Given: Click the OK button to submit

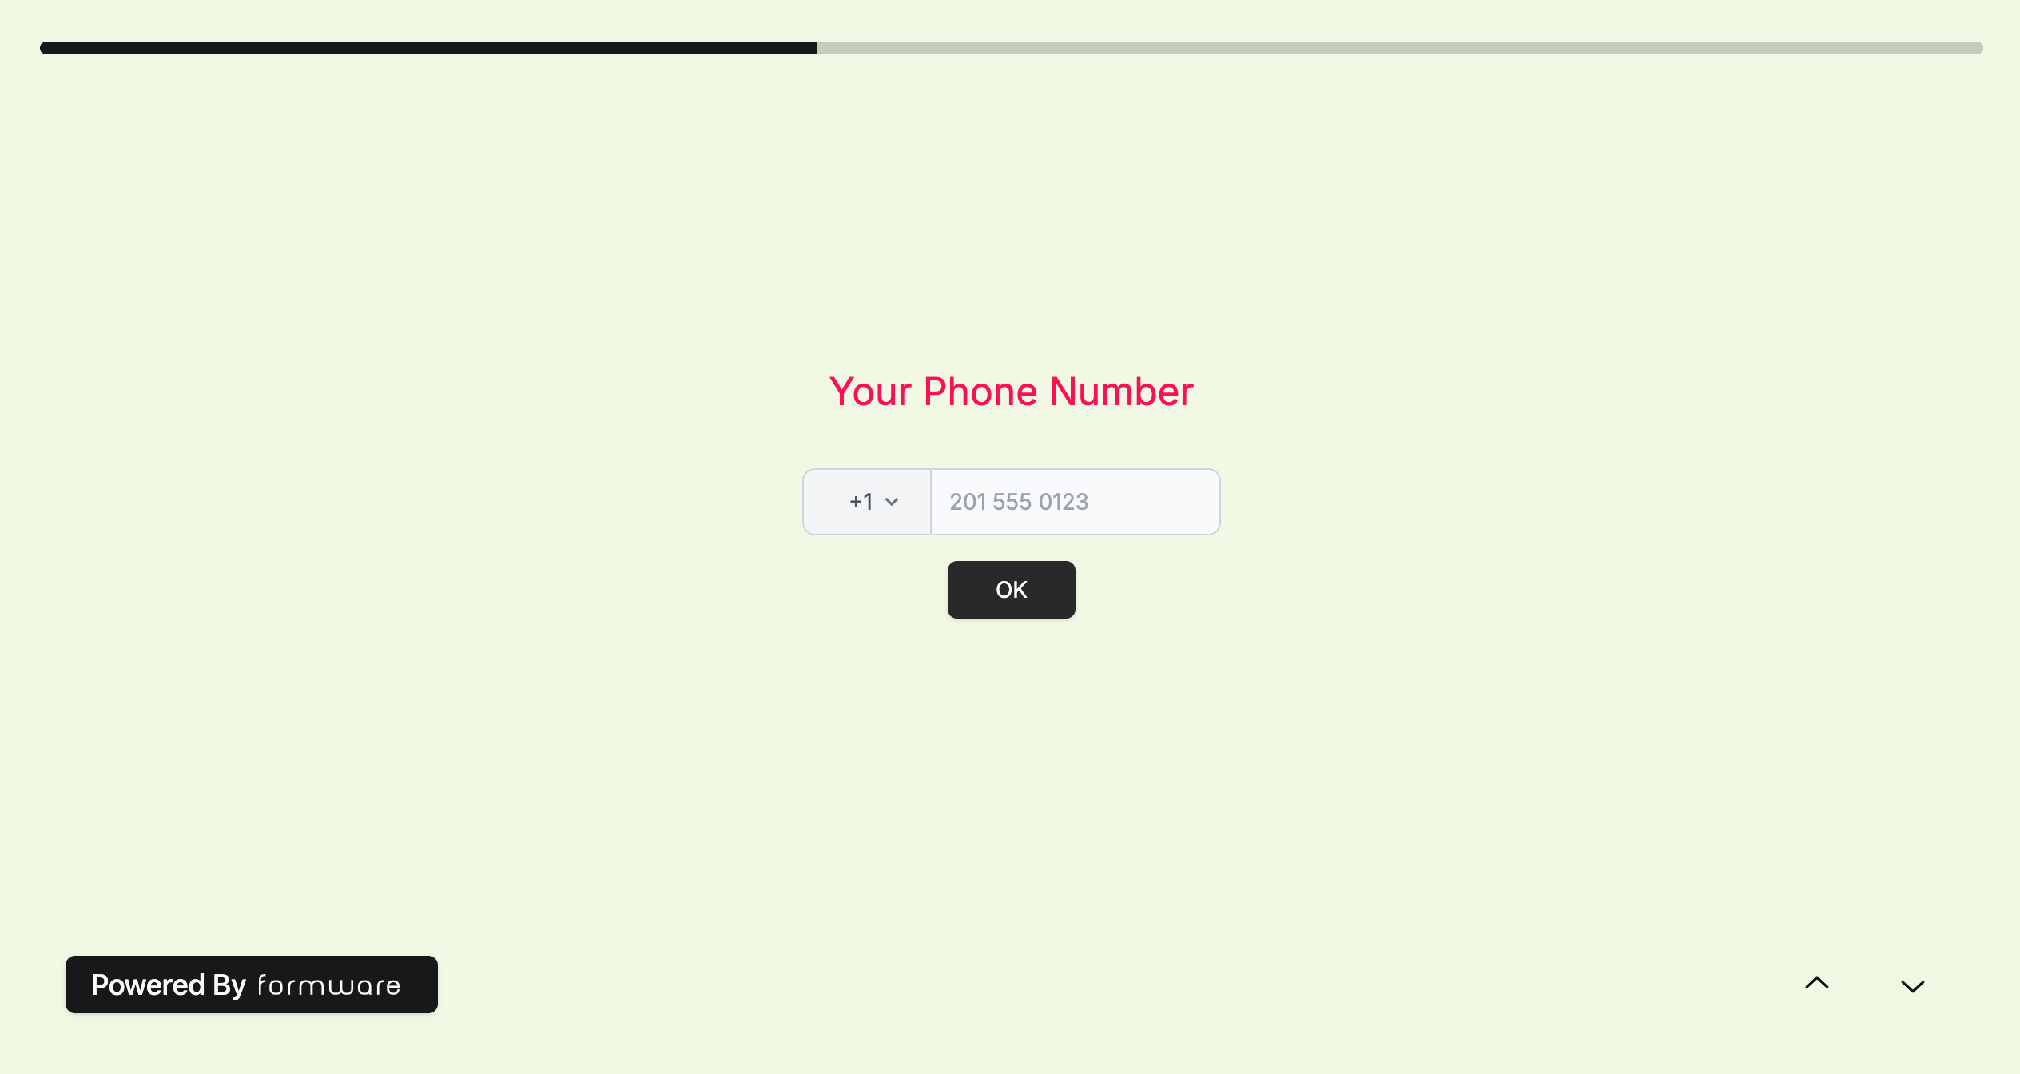Looking at the screenshot, I should coord(1012,589).
